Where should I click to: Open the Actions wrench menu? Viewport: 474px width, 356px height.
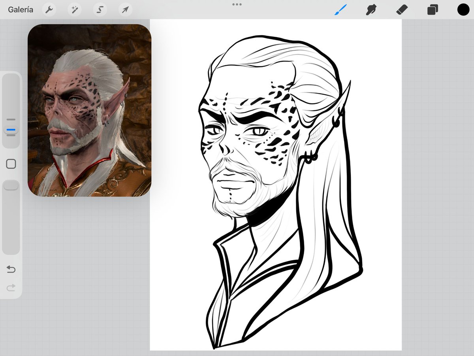(49, 9)
